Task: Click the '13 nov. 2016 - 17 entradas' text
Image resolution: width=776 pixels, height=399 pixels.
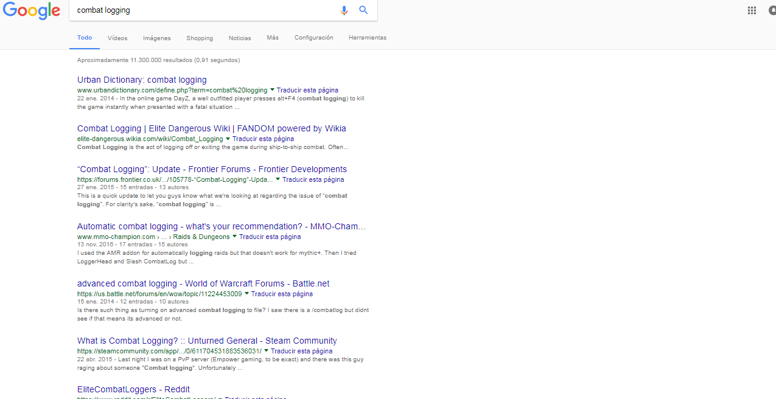Action: (133, 245)
